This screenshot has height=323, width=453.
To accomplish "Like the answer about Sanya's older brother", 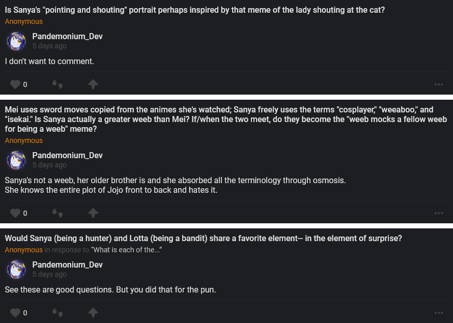I will pyautogui.click(x=16, y=213).
